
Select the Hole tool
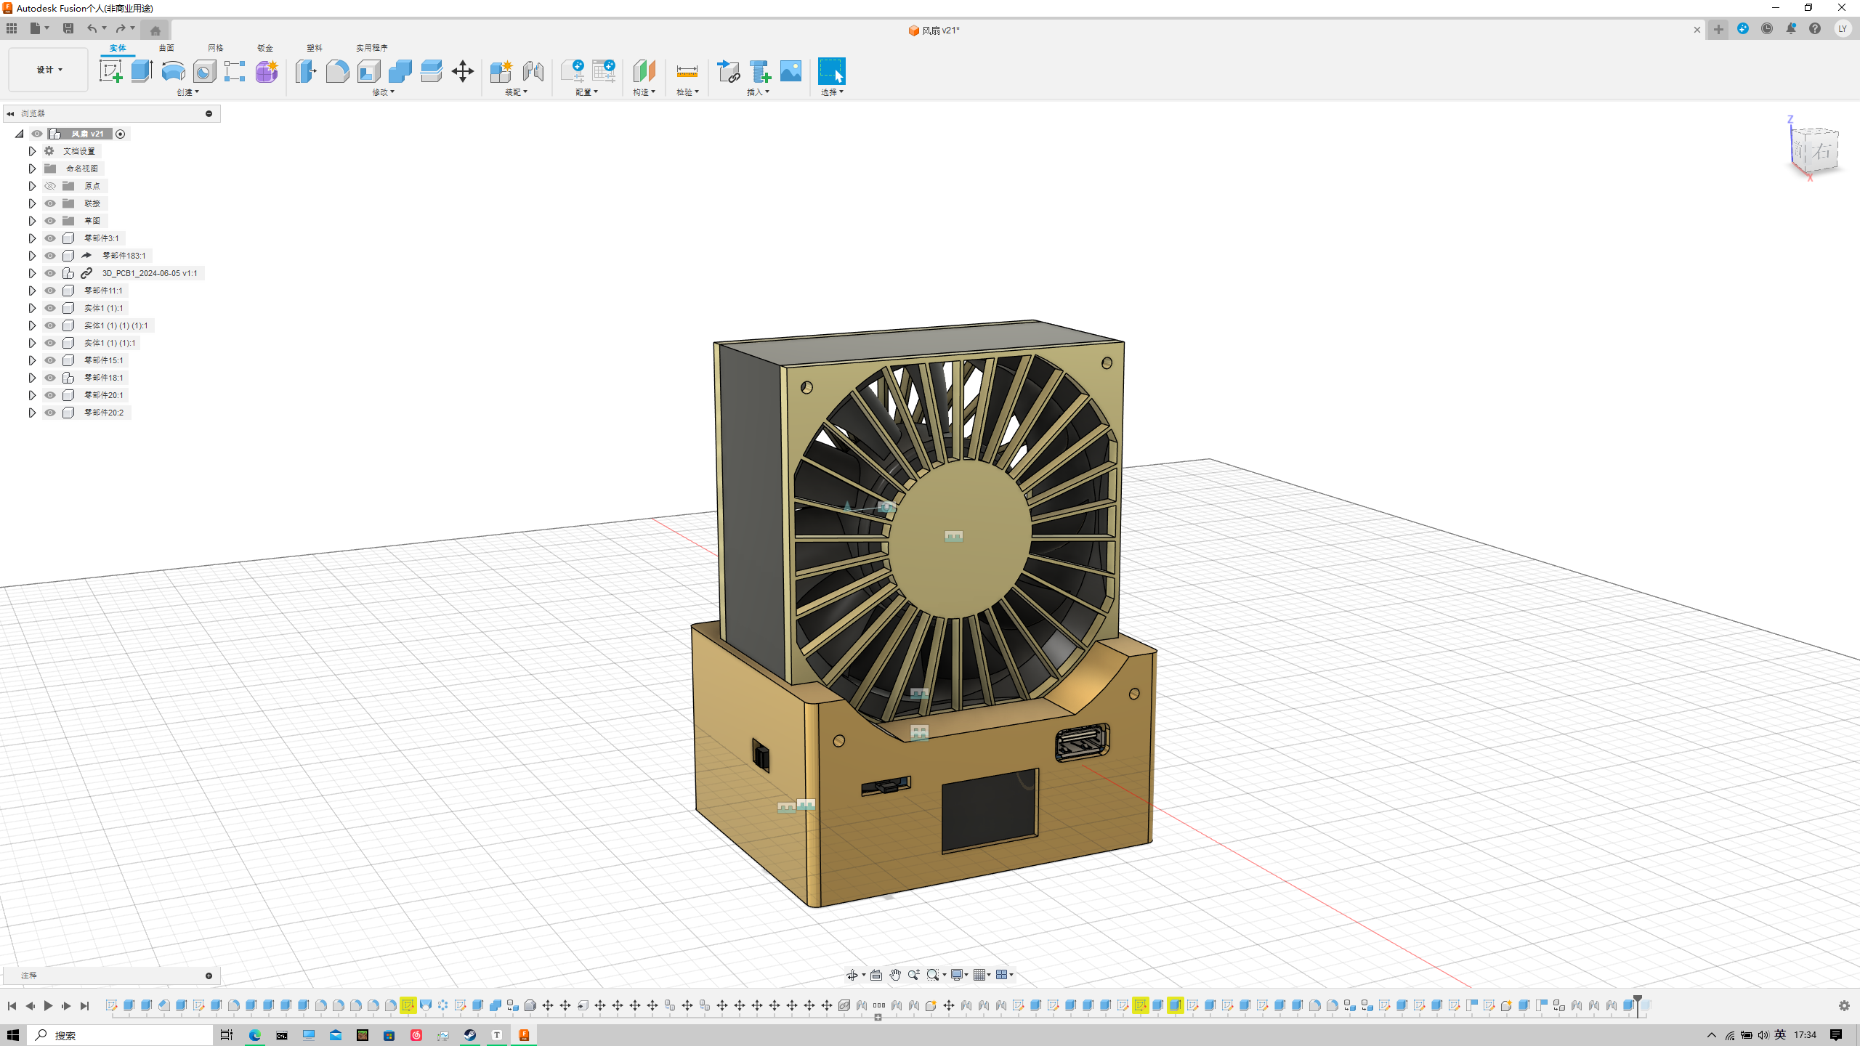tap(204, 71)
